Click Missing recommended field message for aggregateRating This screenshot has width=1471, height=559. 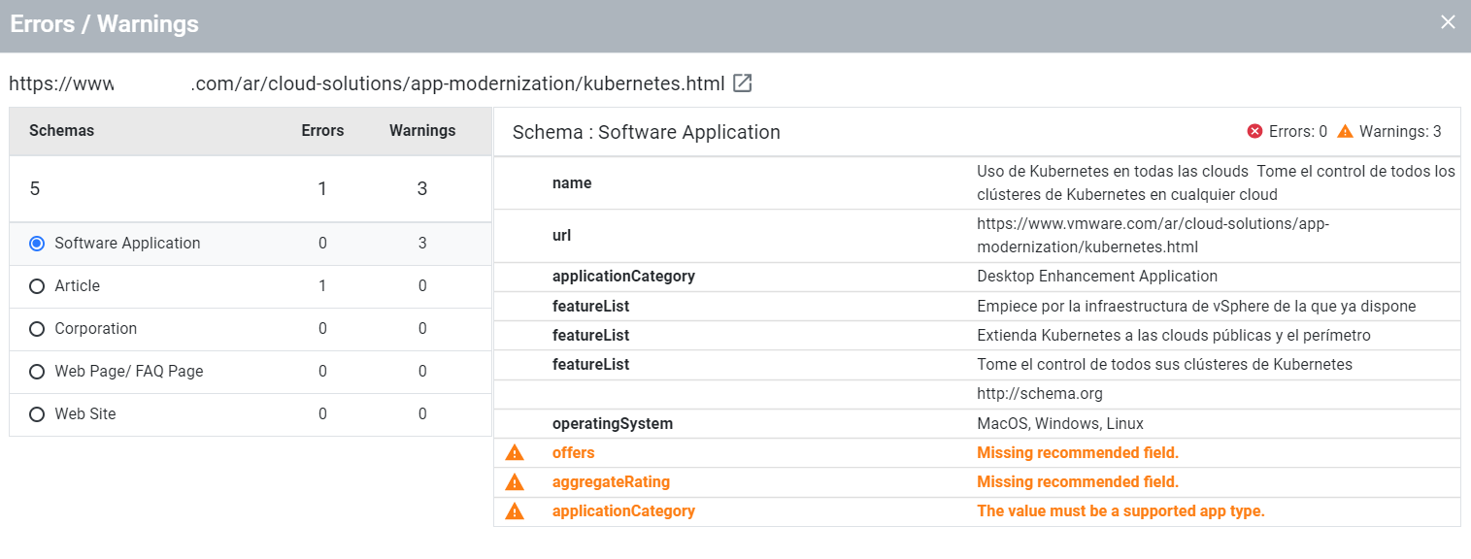pyautogui.click(x=1078, y=481)
